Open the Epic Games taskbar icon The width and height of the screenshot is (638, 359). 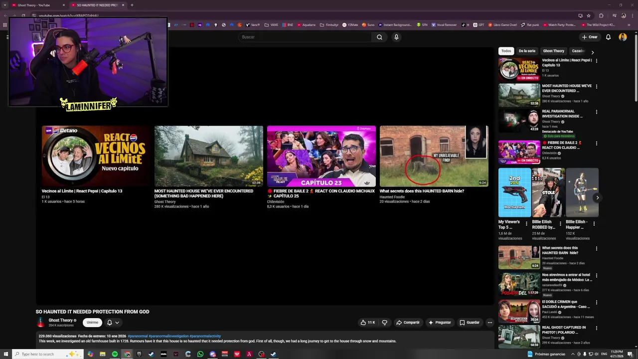pyautogui.click(x=139, y=354)
